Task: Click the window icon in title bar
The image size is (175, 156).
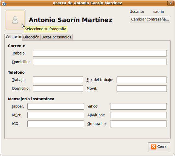Action: pos(4,3)
